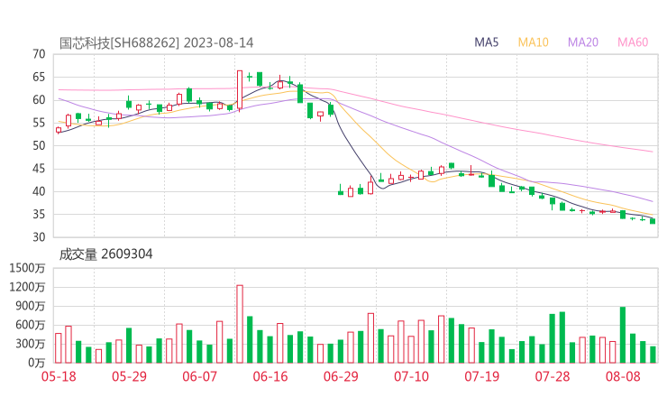Click the chart title 国芯科技[SH688262] 2023-08-14
Screen dimensions: 667x397
pyautogui.click(x=156, y=43)
